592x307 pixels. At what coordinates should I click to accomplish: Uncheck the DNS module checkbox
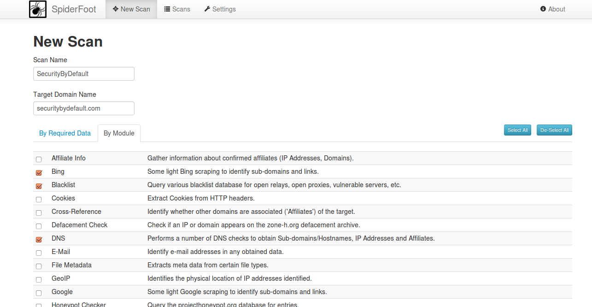point(39,239)
